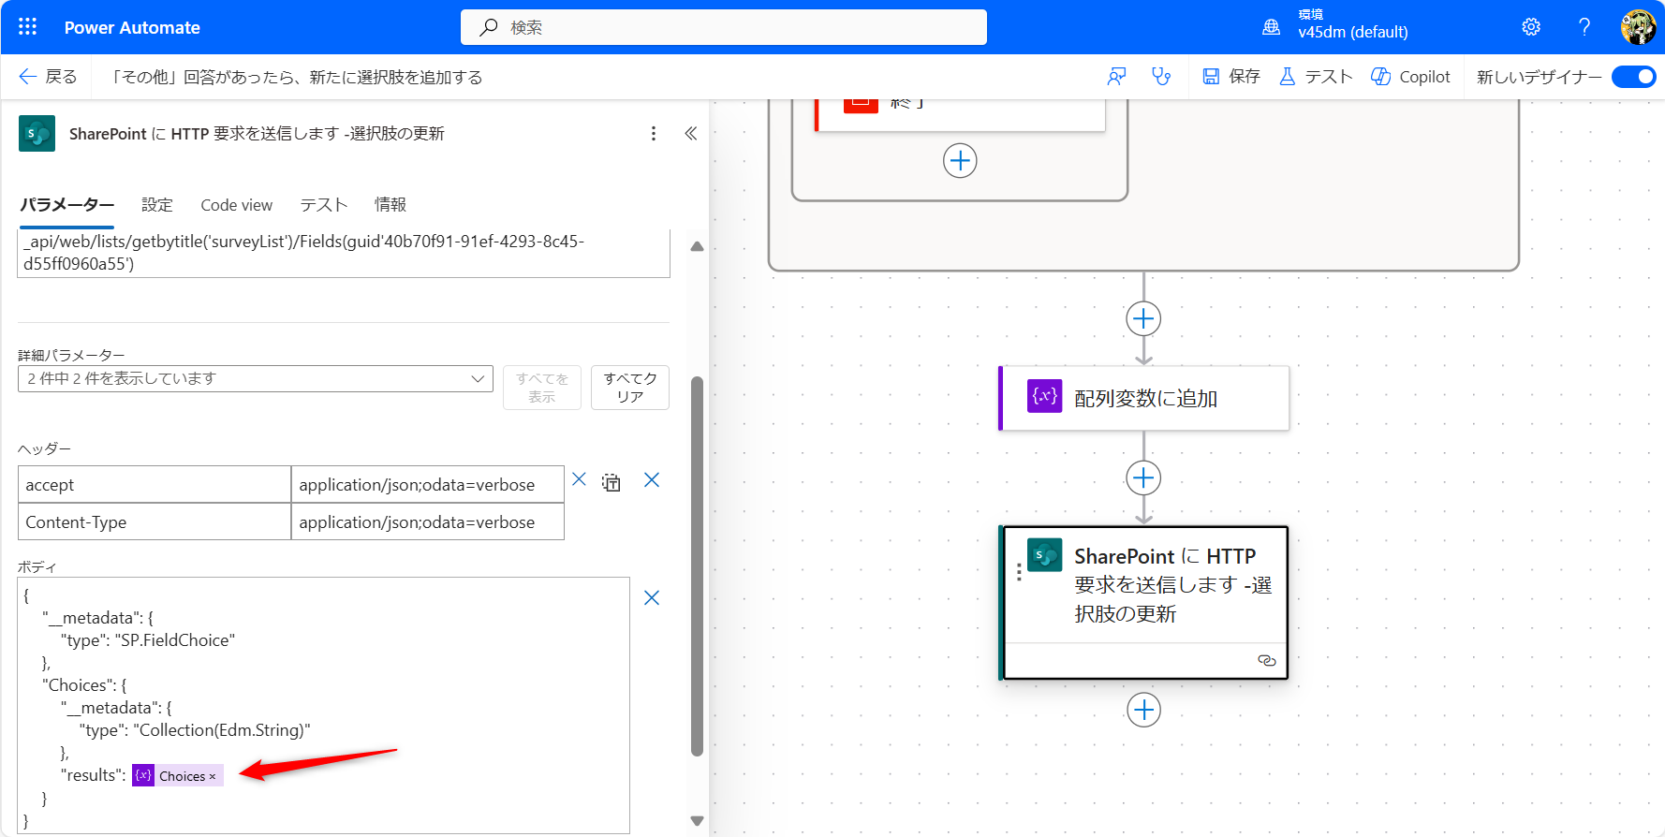Delete the accept header row

579,479
